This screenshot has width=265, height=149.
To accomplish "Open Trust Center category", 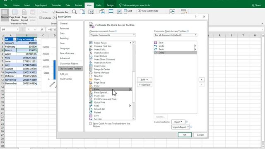I will pyautogui.click(x=66, y=79).
